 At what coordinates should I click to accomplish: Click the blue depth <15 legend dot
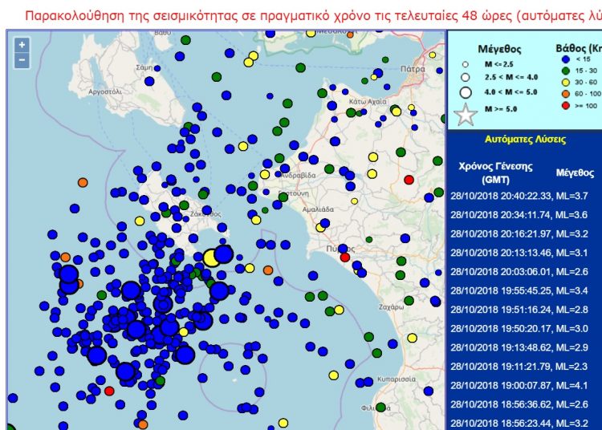[x=566, y=59]
